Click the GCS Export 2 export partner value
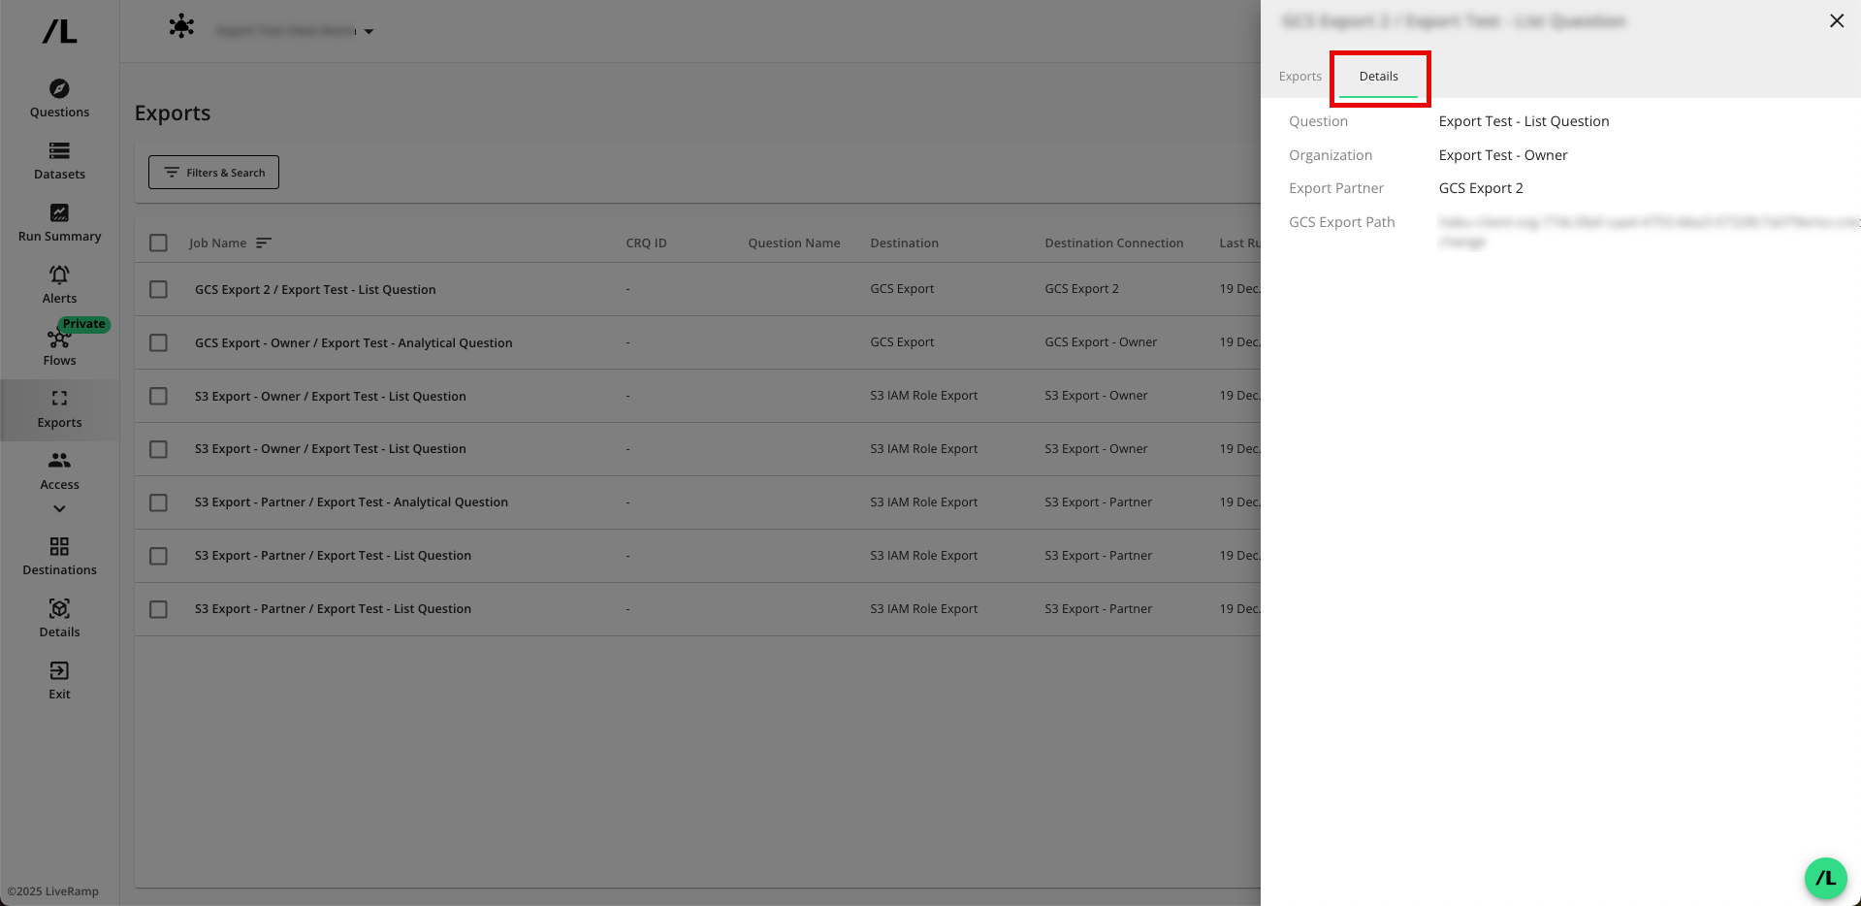 point(1480,188)
